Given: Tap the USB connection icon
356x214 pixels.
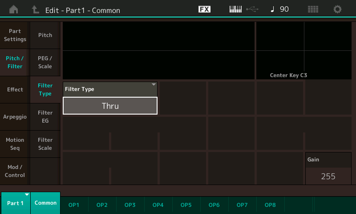Looking at the screenshot, I should click(x=252, y=9).
